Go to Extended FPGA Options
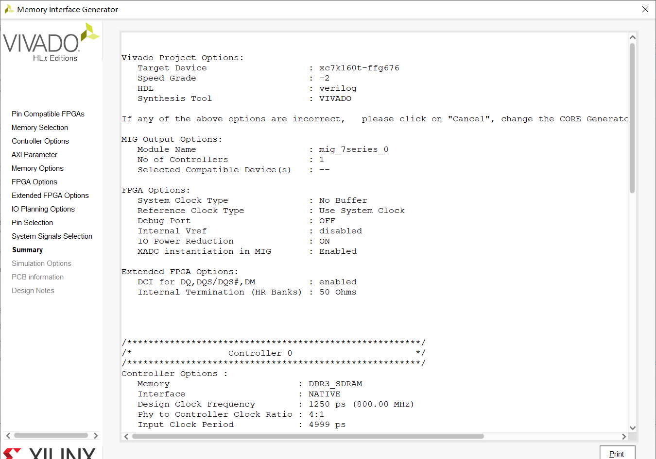The image size is (656, 459). (x=50, y=195)
